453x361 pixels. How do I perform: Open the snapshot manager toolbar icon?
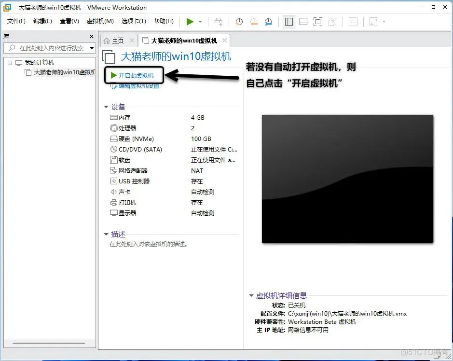tap(268, 22)
